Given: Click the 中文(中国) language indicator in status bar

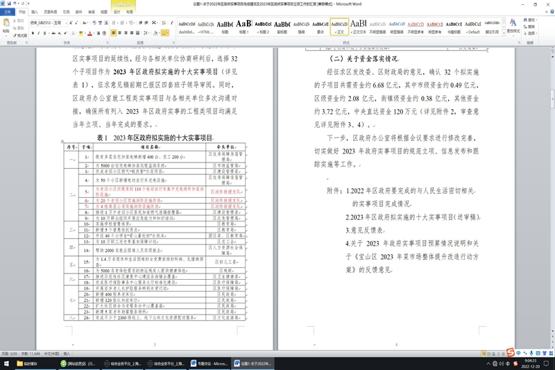Looking at the screenshot, I should (51, 353).
